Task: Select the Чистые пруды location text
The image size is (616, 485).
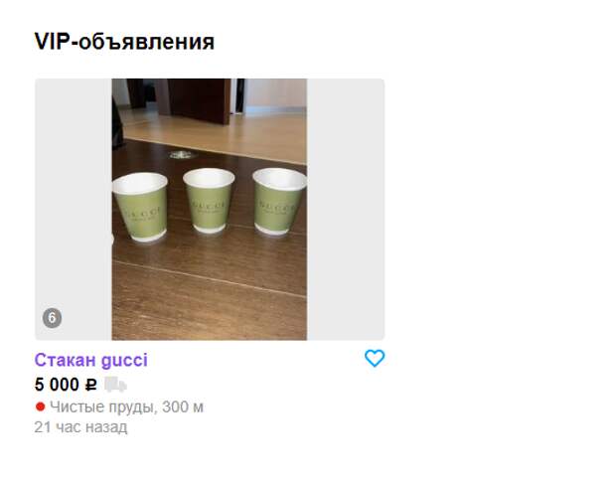Action: [x=101, y=406]
